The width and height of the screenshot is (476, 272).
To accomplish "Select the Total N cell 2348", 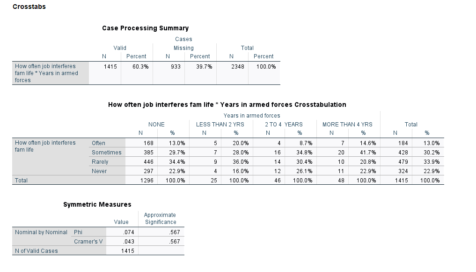I will (x=238, y=67).
